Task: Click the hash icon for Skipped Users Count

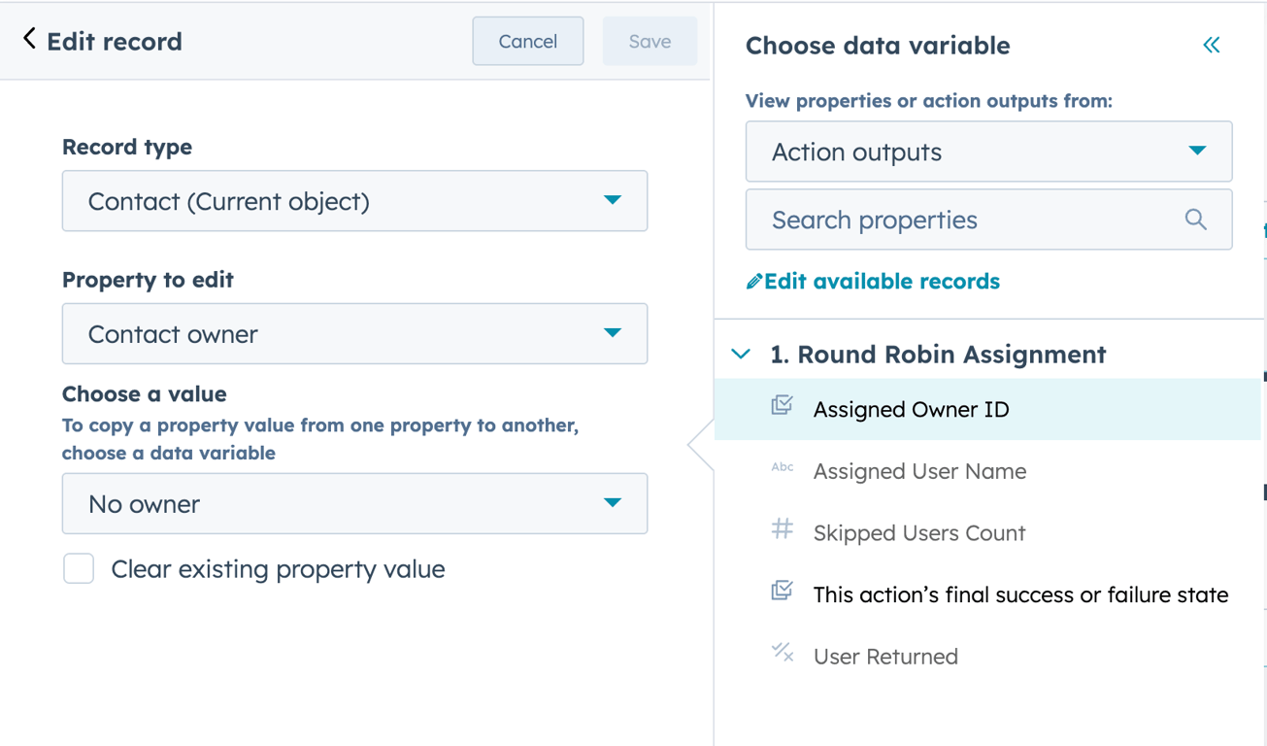Action: coord(782,529)
